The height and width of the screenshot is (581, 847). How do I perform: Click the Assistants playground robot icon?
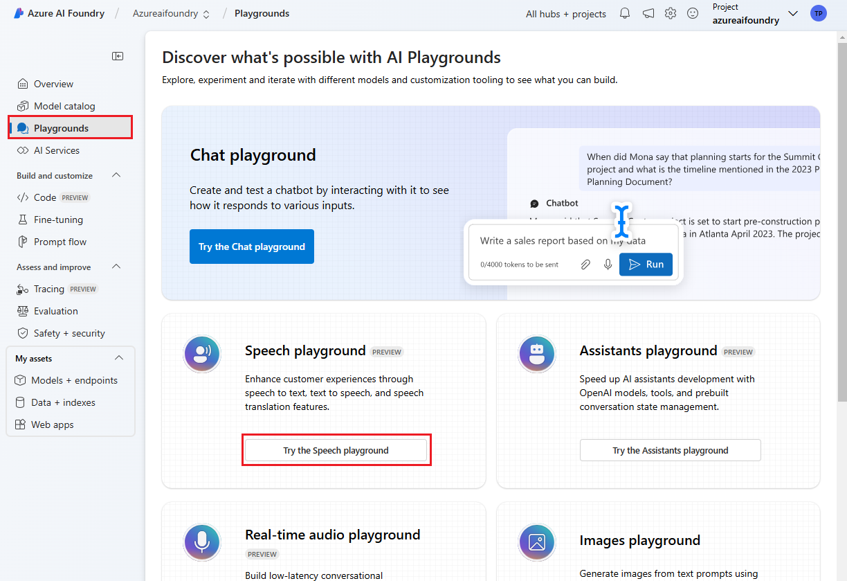[x=537, y=354]
